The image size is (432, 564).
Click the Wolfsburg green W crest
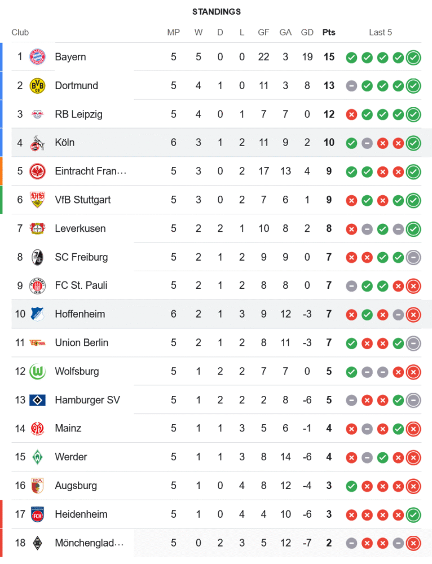pos(38,371)
